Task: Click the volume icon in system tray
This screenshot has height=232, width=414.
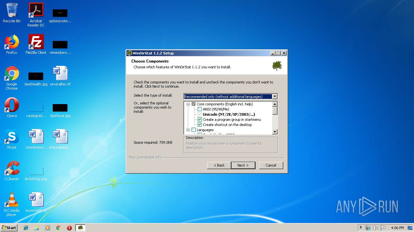Action: (375, 228)
